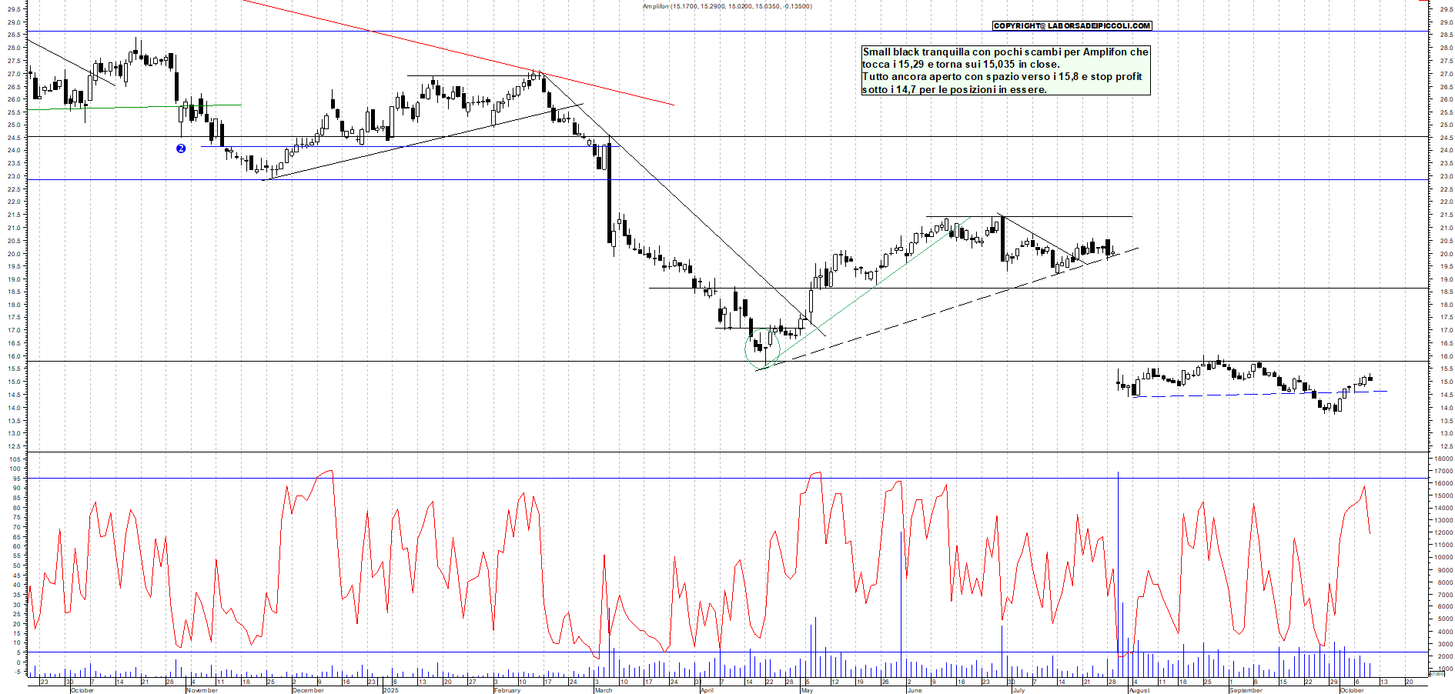Click the August label on the time axis
The height and width of the screenshot is (694, 1455).
click(x=1139, y=690)
